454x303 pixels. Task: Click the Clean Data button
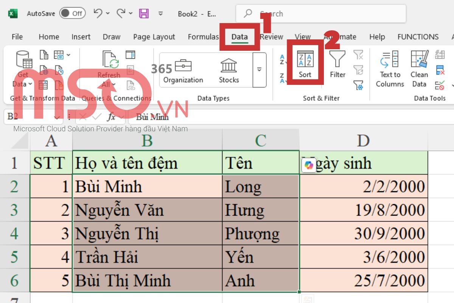click(419, 69)
